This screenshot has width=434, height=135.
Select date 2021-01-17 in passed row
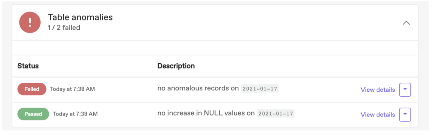(x=276, y=113)
